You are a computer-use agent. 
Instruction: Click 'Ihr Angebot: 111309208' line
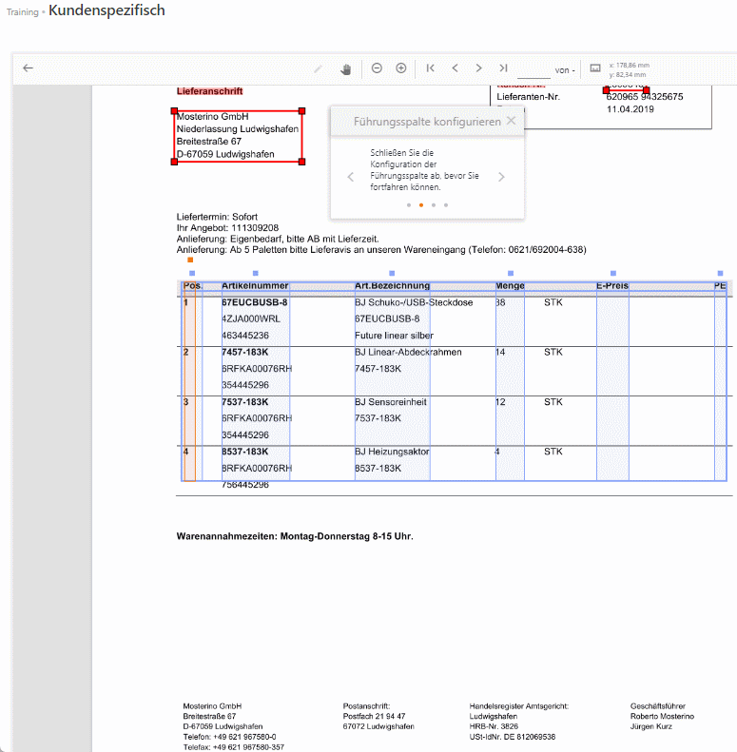coord(227,228)
